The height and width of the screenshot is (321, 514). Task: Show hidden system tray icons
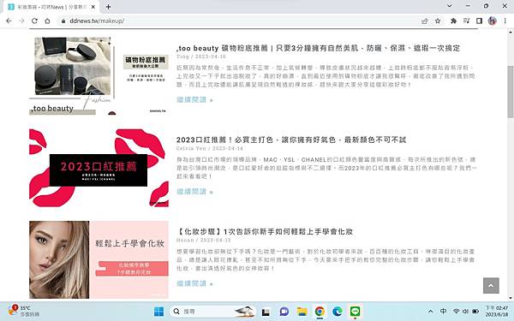[431, 312]
